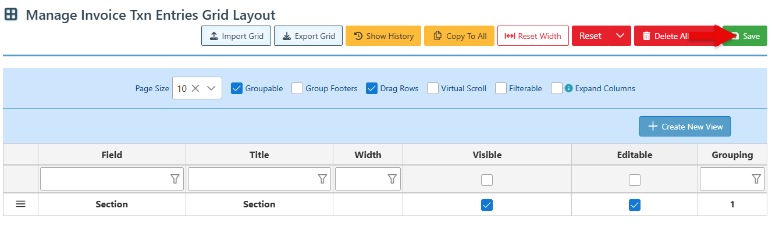Enable the Group Footers checkbox
772x230 pixels.
(297, 88)
